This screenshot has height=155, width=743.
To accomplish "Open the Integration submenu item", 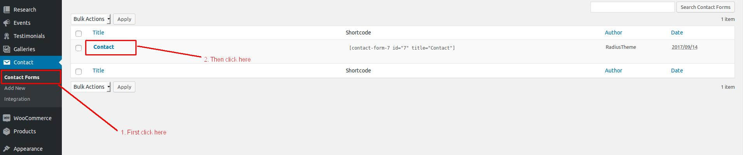I will [17, 99].
